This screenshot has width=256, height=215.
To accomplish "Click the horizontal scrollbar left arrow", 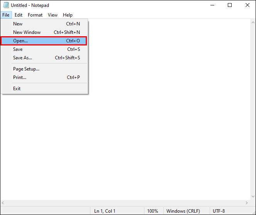I will [3, 203].
